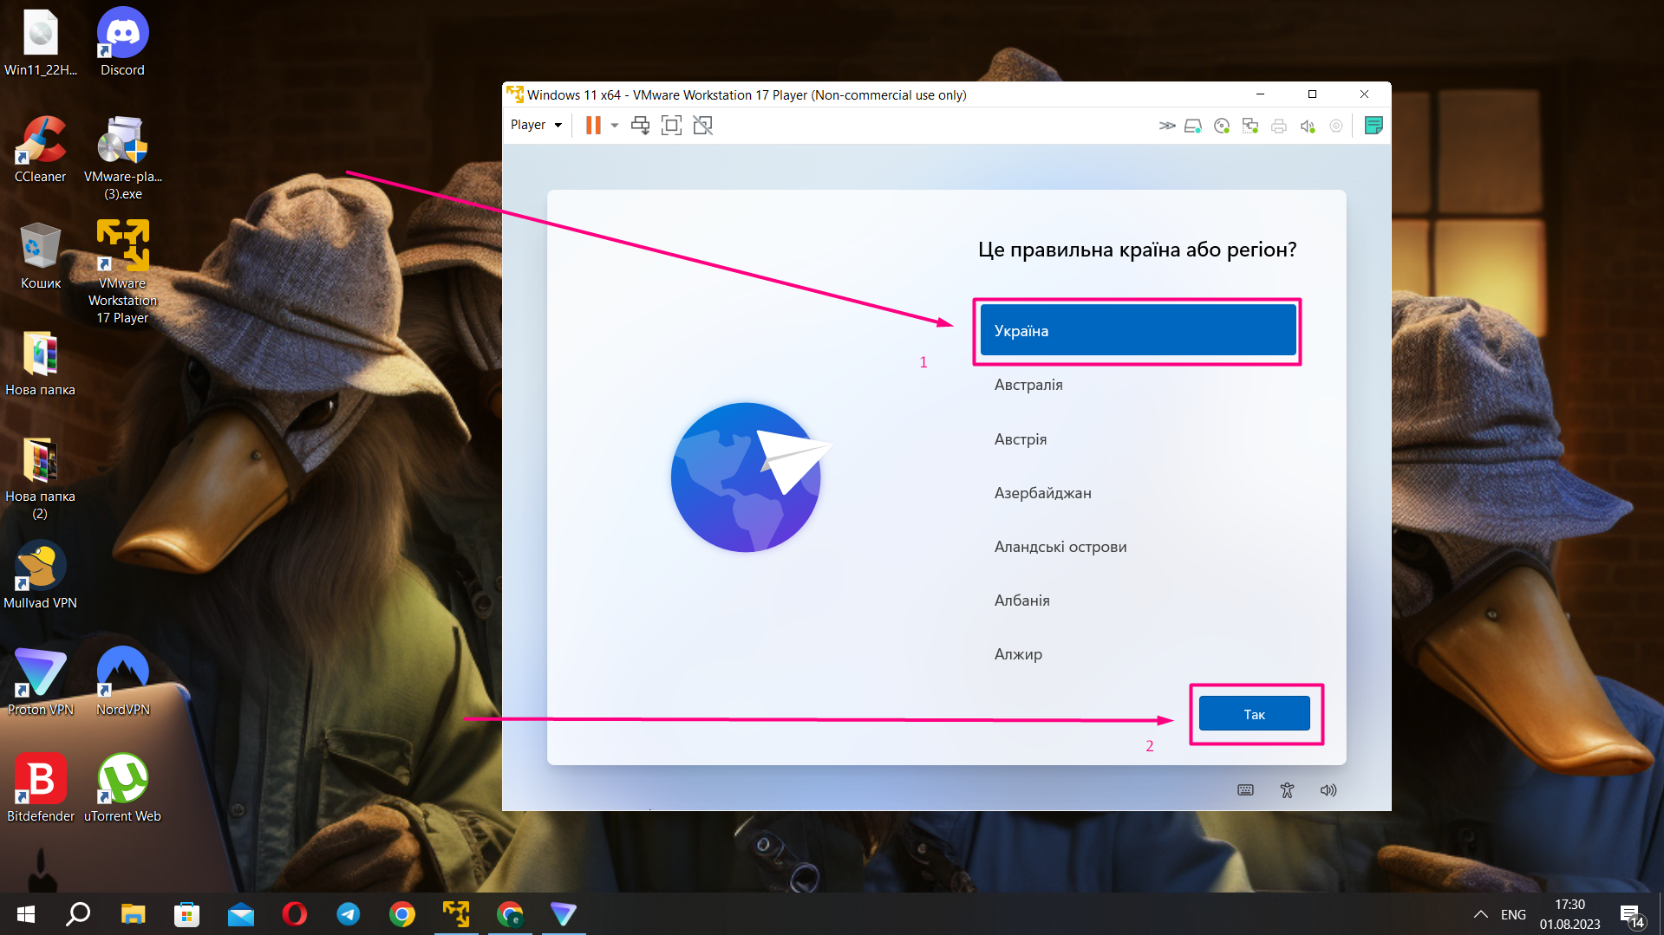Click the volume icon in setup screen

coord(1328,790)
